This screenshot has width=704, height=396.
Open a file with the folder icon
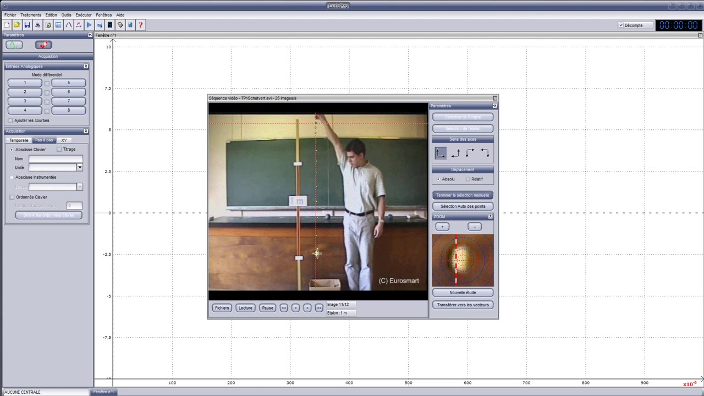(x=17, y=25)
